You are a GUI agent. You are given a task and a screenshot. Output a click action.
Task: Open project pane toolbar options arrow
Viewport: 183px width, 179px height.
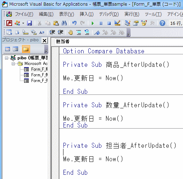pos(46,49)
